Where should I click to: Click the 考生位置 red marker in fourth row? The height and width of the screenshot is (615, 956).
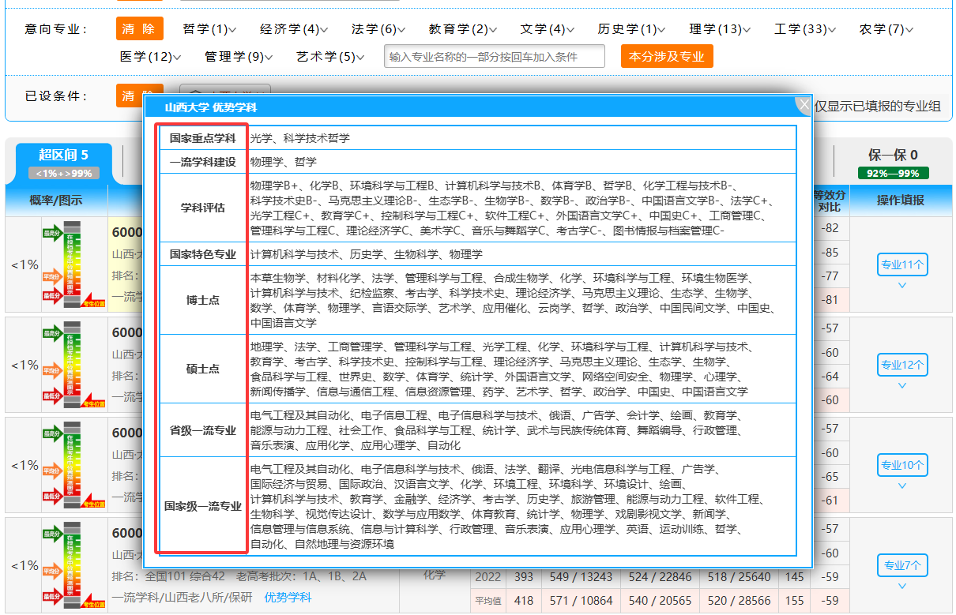[94, 604]
